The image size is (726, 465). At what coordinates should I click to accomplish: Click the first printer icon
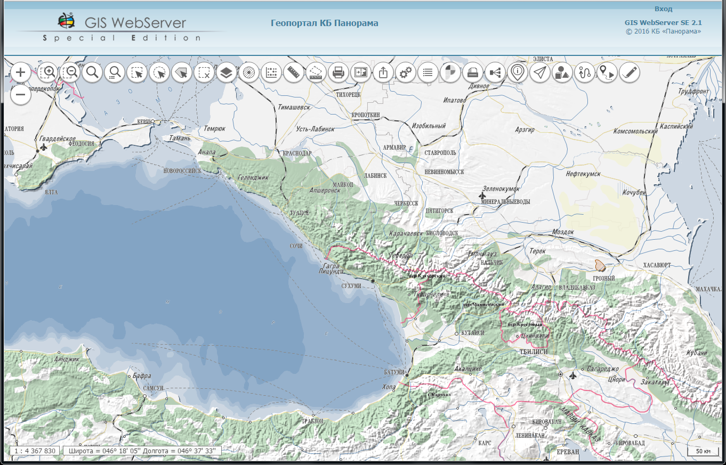tap(338, 72)
